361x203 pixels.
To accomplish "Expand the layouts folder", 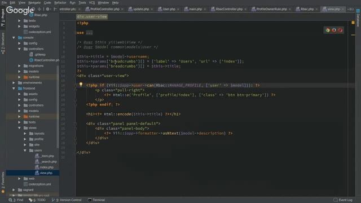I will tap(25, 134).
